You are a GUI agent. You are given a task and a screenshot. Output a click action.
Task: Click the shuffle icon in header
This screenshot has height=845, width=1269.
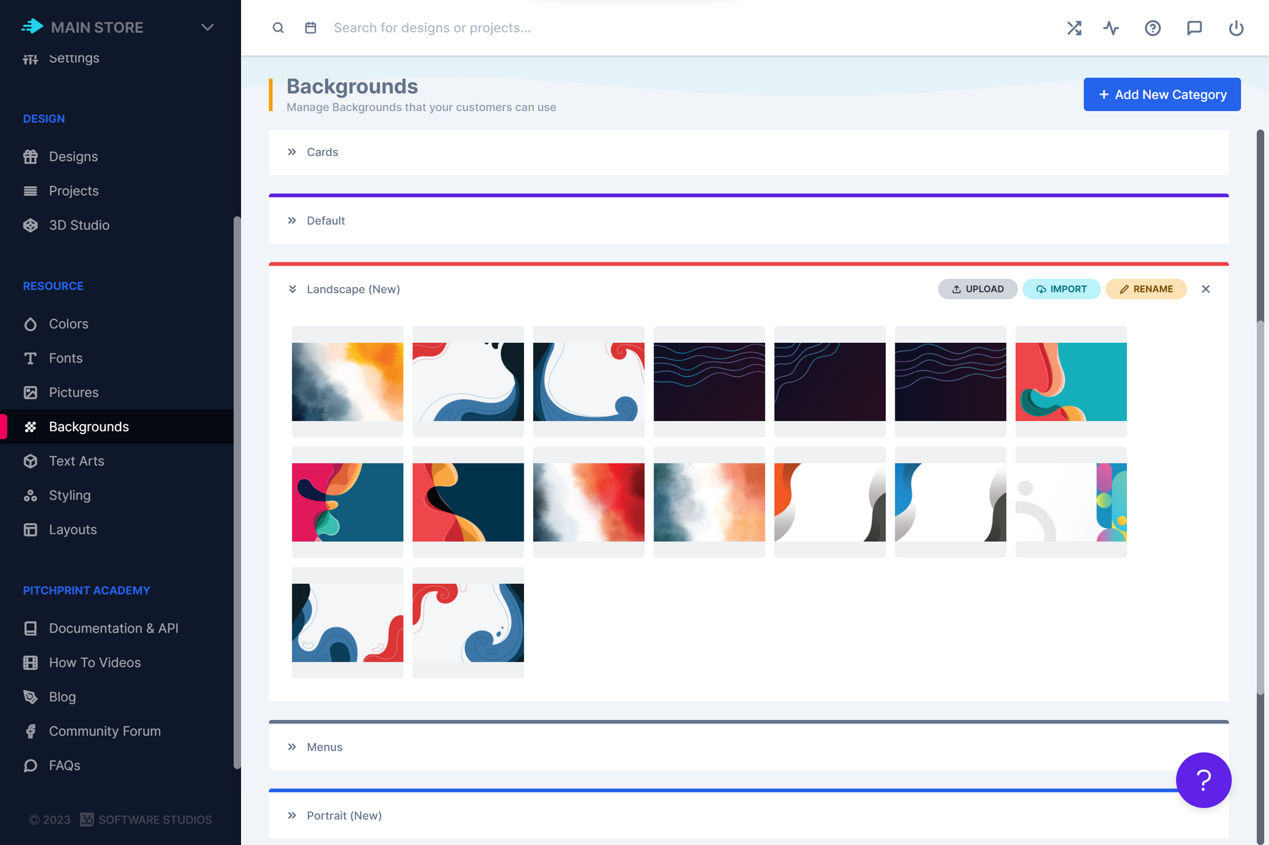(x=1074, y=28)
